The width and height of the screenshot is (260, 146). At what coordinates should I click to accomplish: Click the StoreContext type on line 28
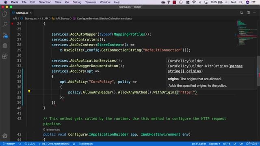(x=110, y=45)
